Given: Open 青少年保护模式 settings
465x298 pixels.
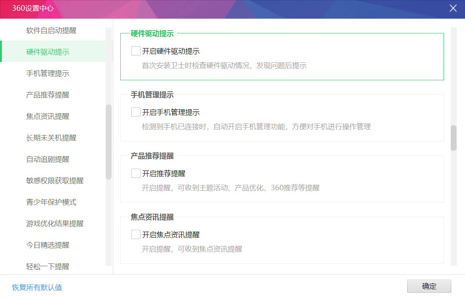Looking at the screenshot, I should pos(51,202).
